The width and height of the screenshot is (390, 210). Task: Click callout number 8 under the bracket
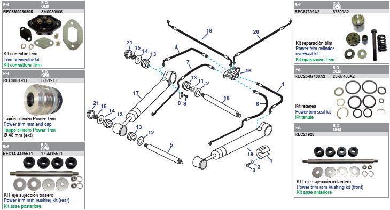click(x=179, y=103)
